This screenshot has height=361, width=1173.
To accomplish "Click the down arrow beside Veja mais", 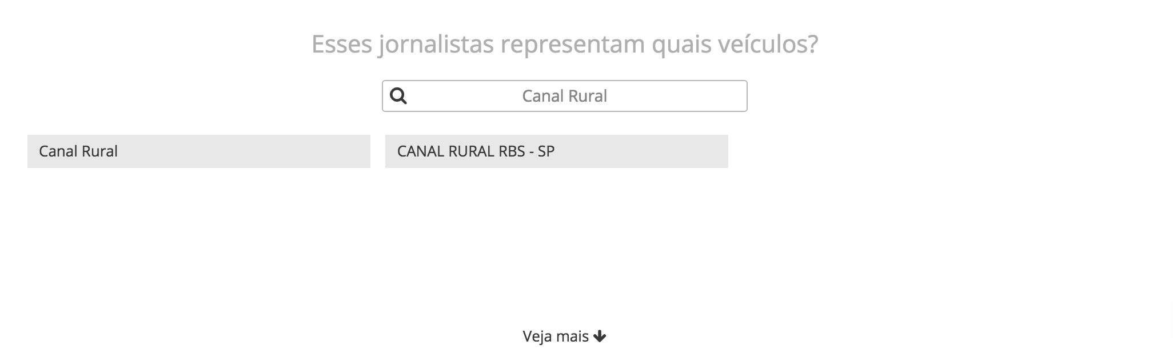I will tap(600, 336).
